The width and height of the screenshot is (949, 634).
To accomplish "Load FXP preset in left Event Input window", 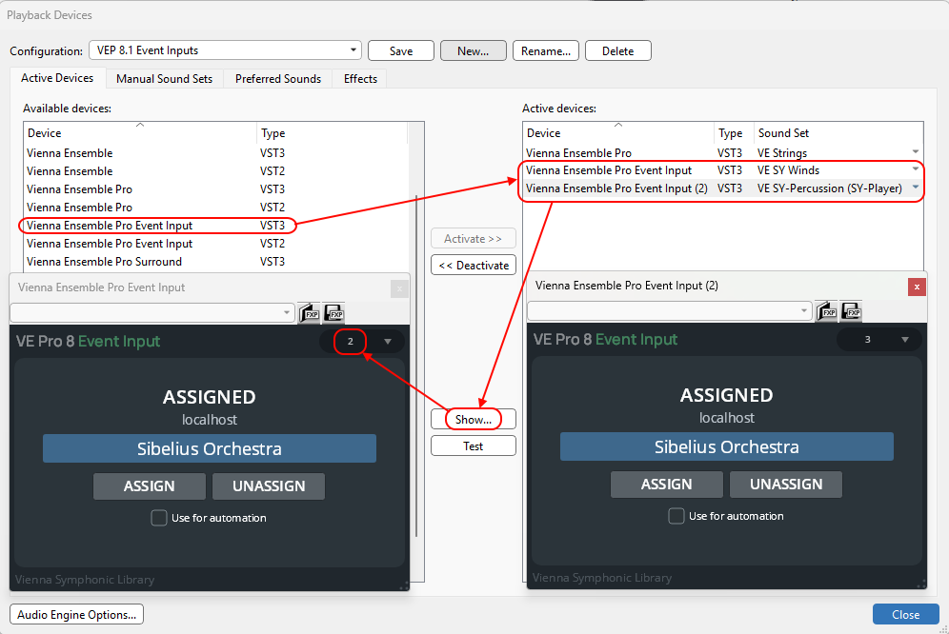I will pos(309,313).
